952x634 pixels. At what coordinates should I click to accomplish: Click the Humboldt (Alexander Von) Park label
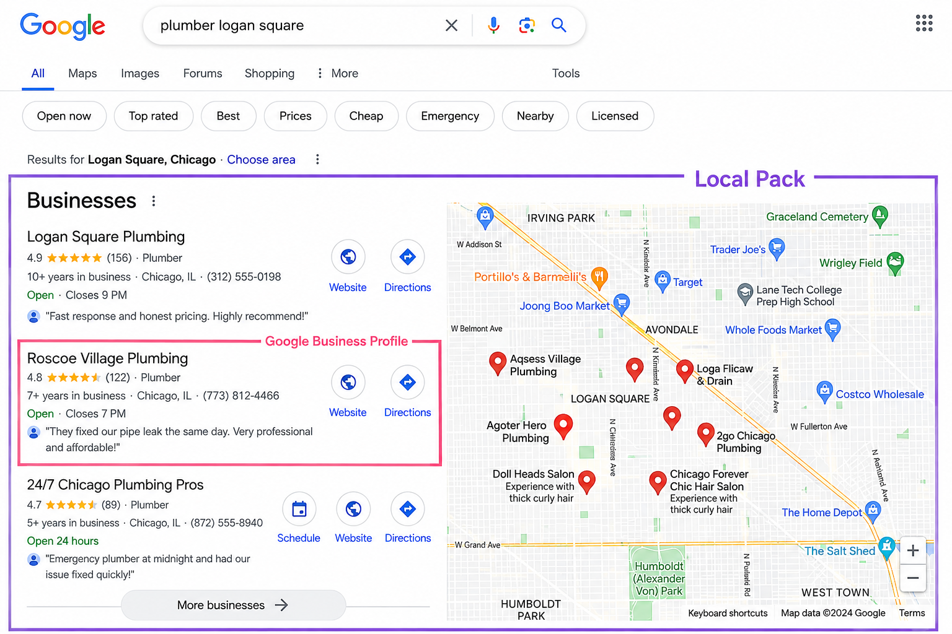[x=659, y=578]
